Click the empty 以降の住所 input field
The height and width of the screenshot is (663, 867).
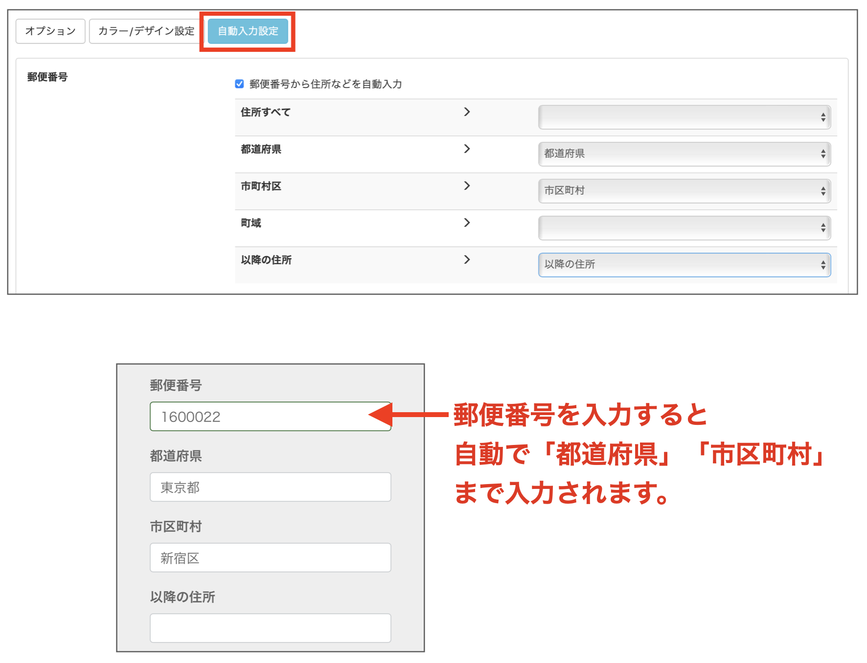pos(270,627)
